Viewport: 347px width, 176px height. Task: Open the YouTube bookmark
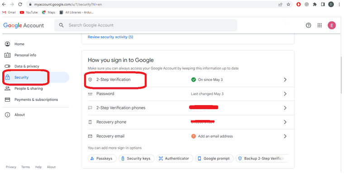point(29,12)
